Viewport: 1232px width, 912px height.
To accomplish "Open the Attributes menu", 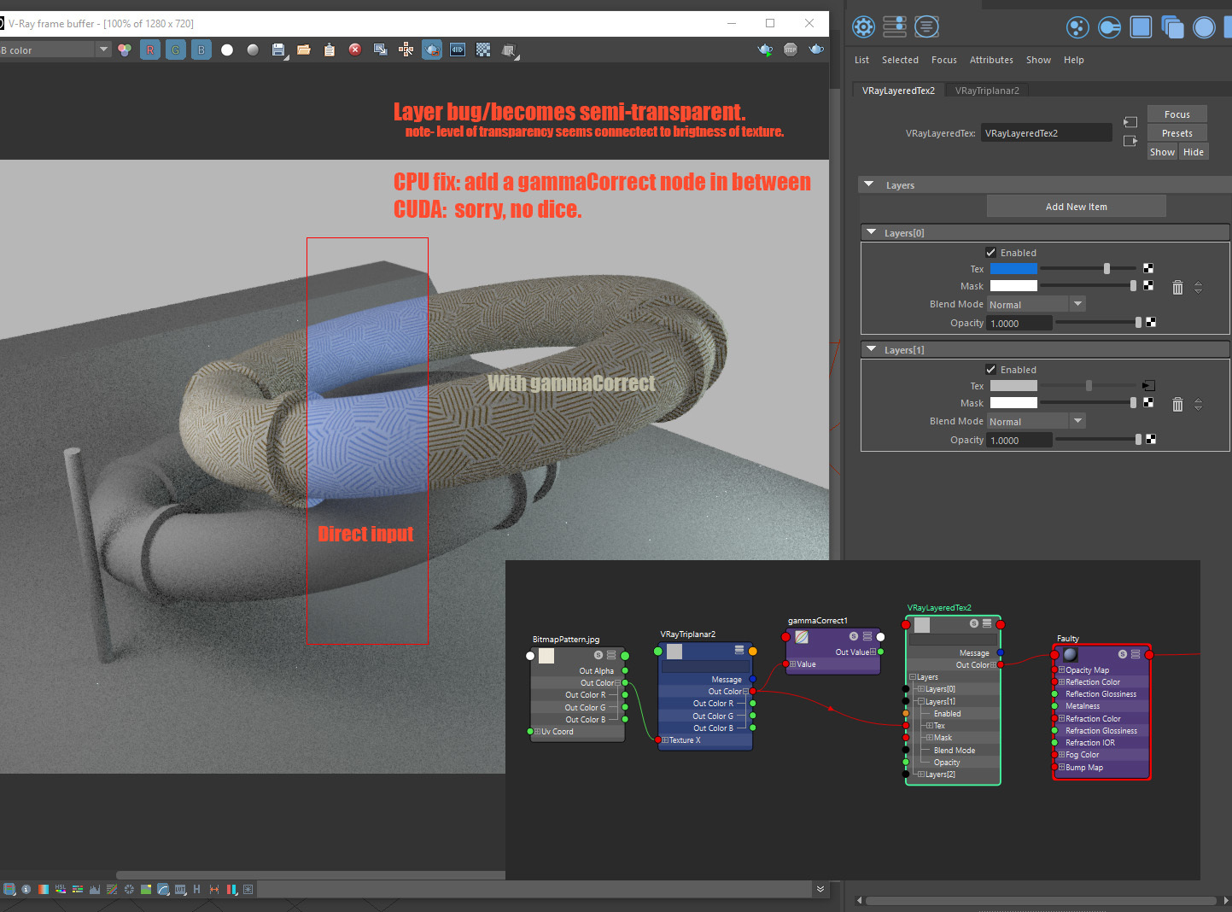I will point(991,60).
